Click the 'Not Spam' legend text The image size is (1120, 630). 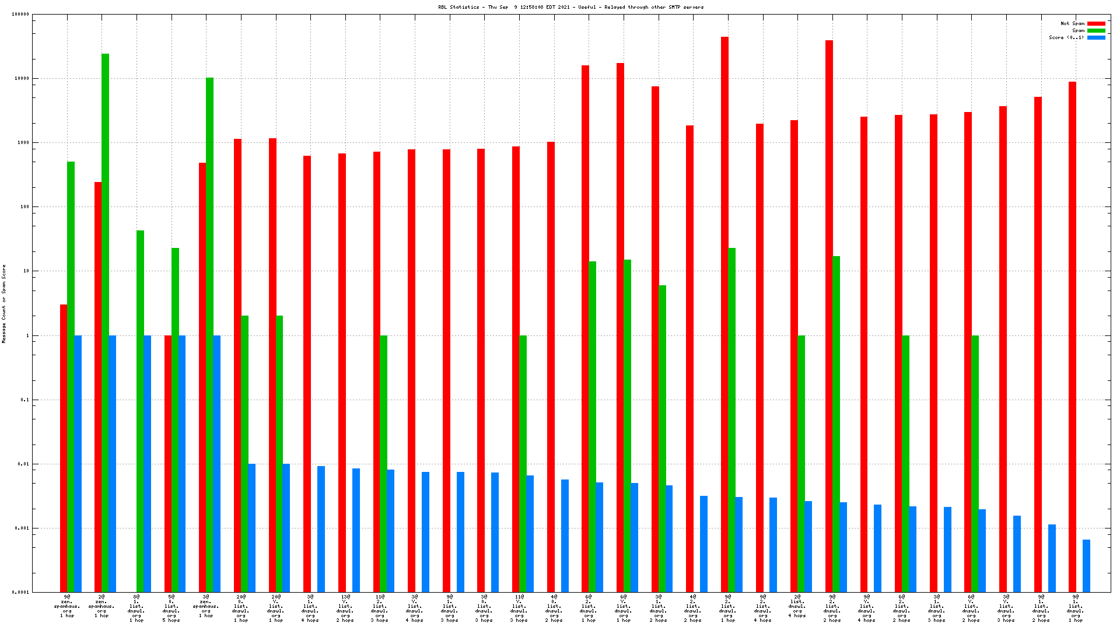click(x=1072, y=24)
